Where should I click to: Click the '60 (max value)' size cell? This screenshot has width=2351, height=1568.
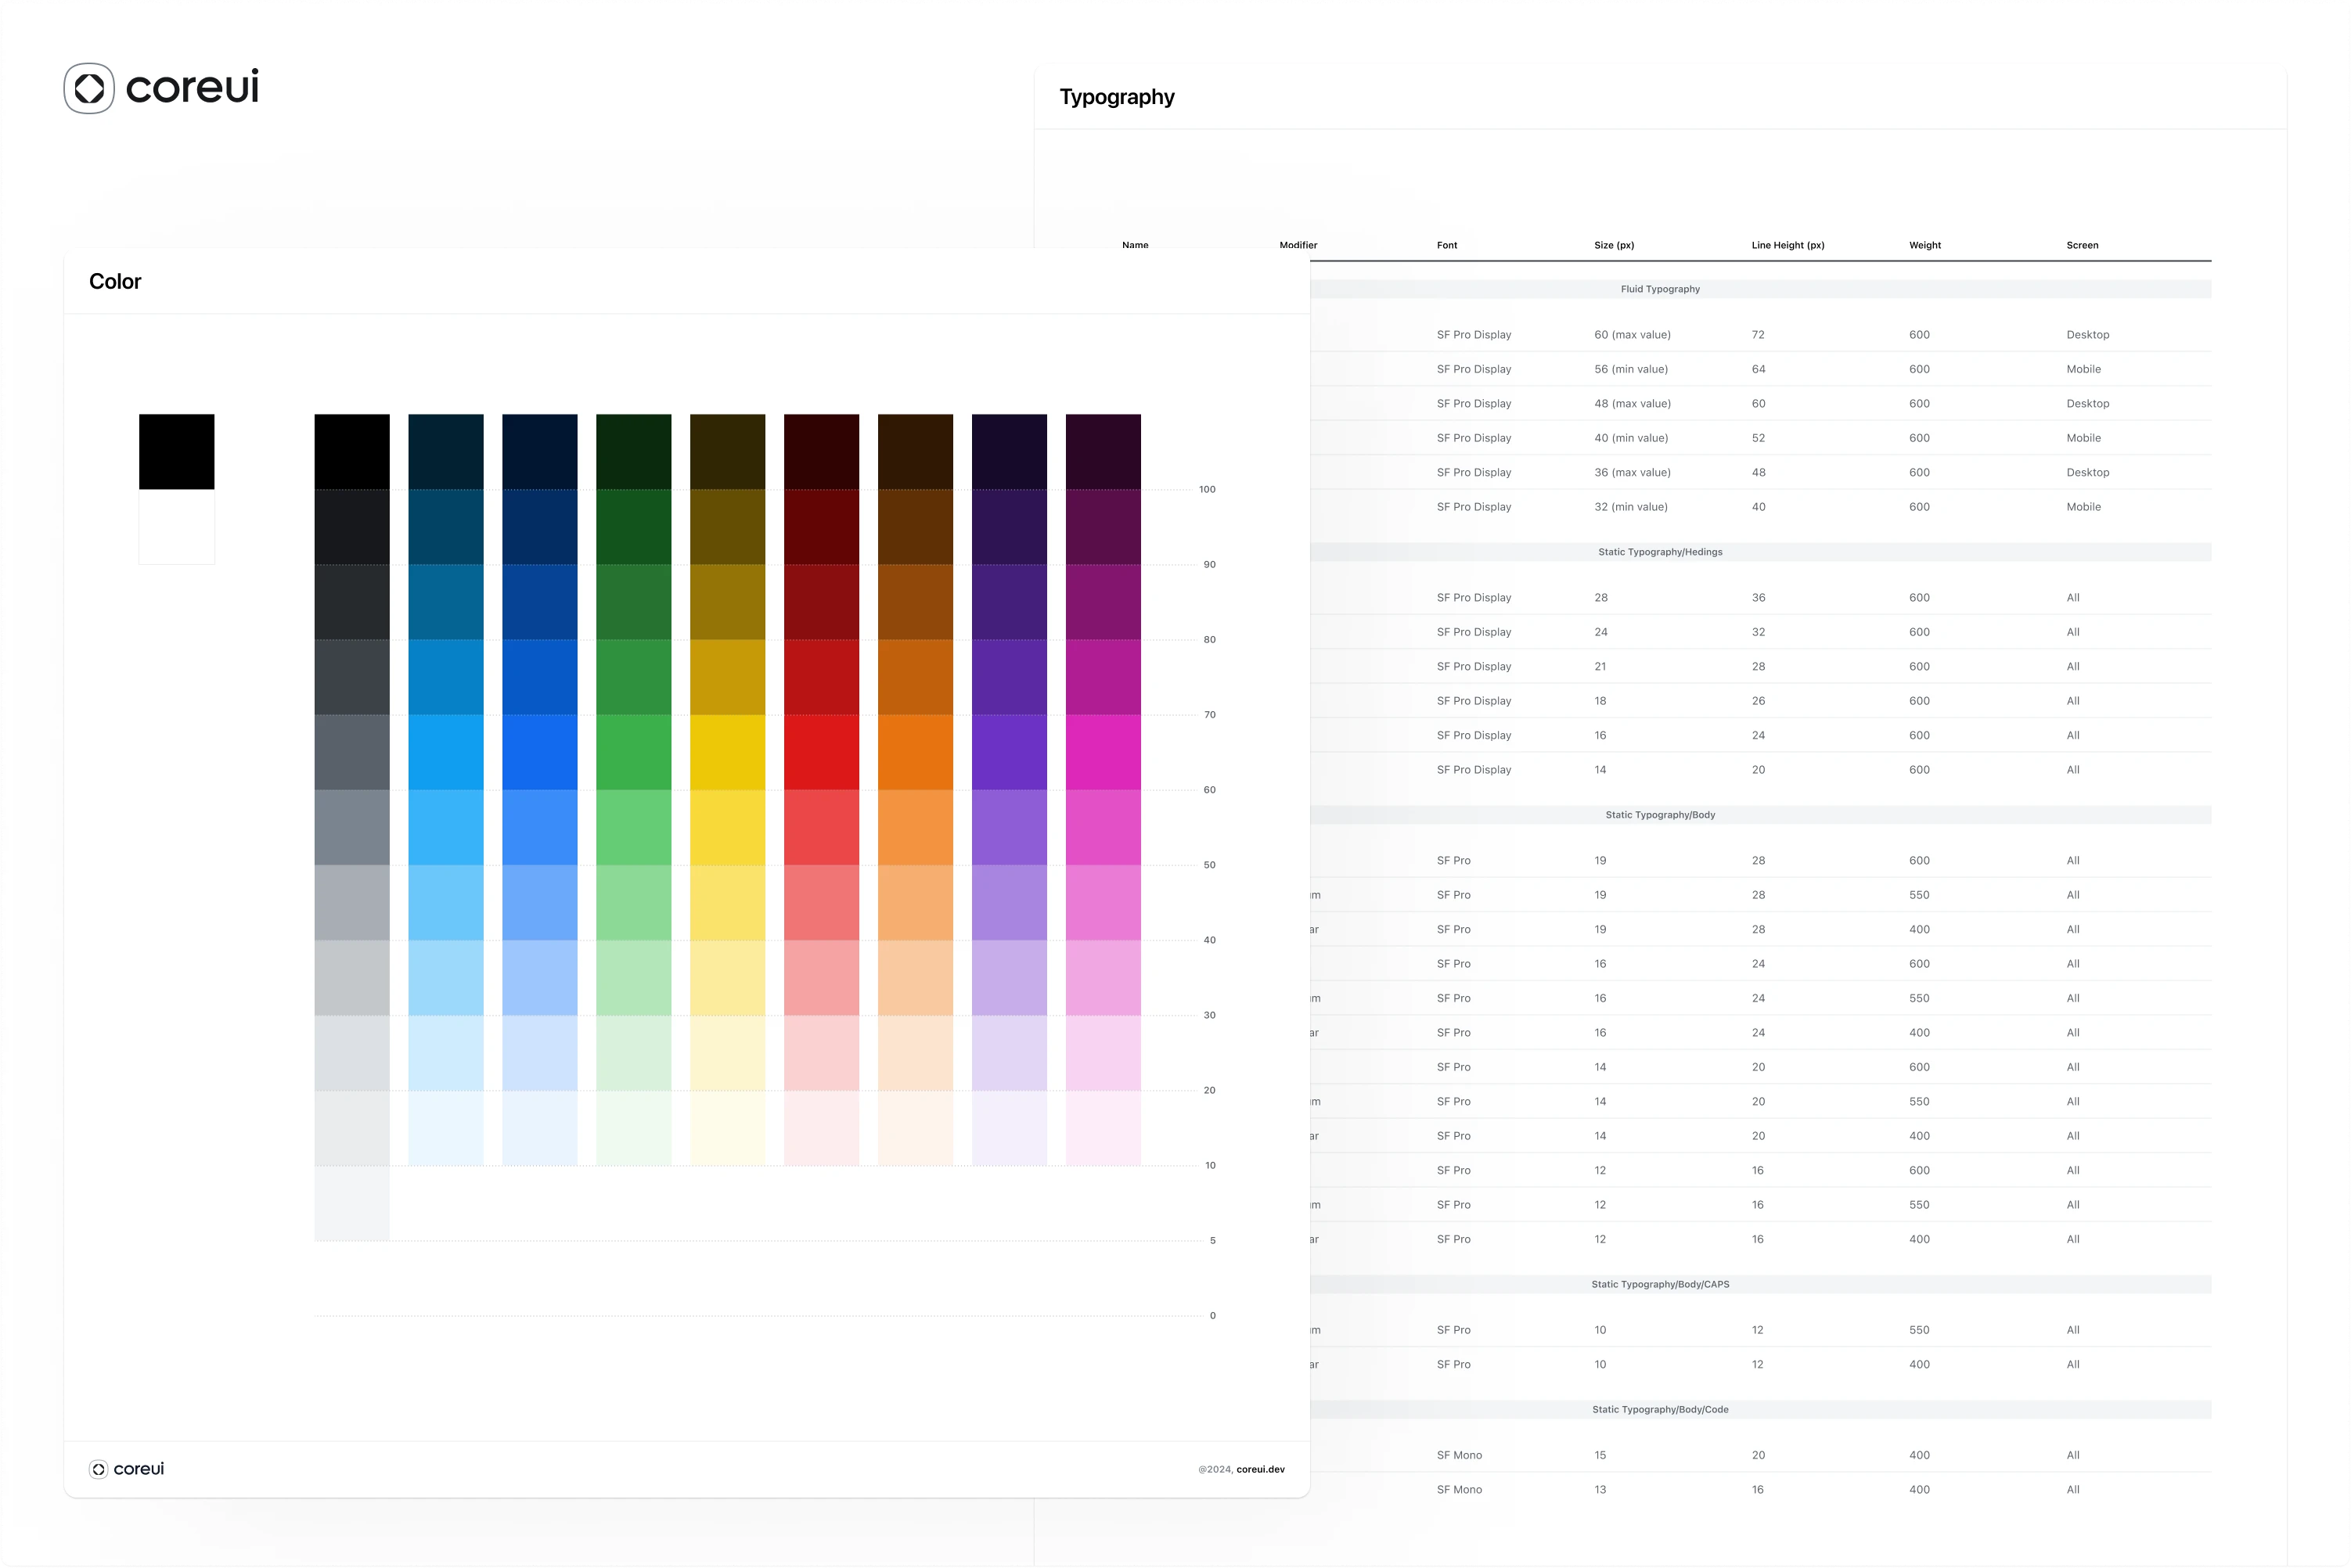1632,335
